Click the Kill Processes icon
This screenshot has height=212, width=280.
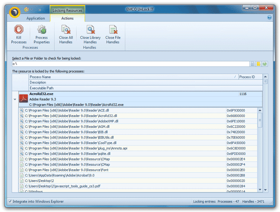click(x=18, y=29)
